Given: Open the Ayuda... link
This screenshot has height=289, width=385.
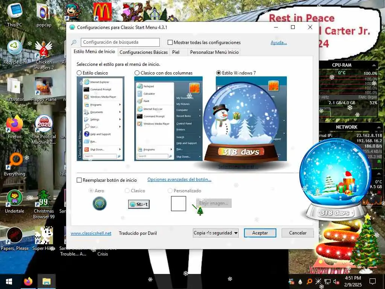Looking at the screenshot, I should click(279, 43).
